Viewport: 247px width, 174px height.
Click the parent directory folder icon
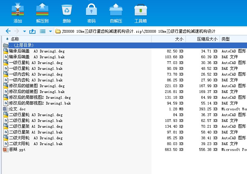[6, 45]
